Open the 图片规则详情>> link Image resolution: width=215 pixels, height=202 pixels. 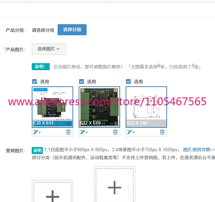tap(199, 150)
